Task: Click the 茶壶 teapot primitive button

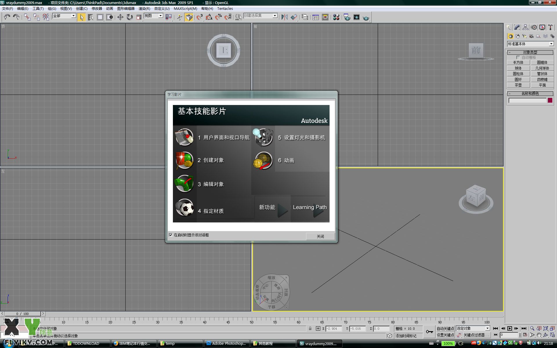Action: pos(518,85)
